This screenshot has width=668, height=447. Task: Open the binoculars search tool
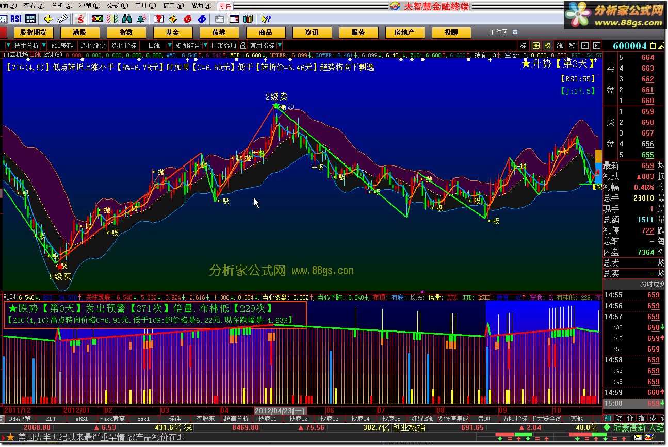point(127,19)
